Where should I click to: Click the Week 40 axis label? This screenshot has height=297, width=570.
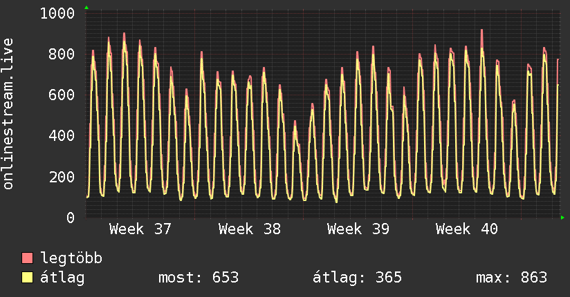467,229
